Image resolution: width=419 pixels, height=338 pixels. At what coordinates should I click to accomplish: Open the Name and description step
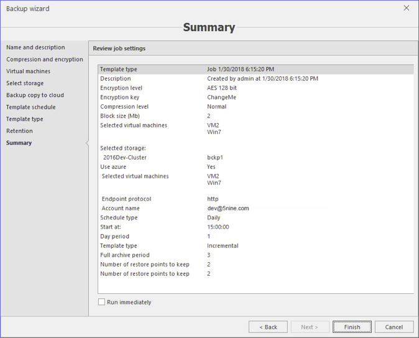[35, 47]
